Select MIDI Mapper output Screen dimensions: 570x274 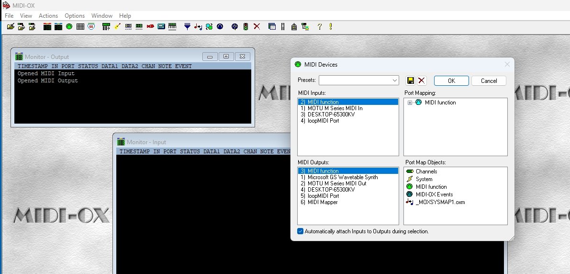click(348, 202)
